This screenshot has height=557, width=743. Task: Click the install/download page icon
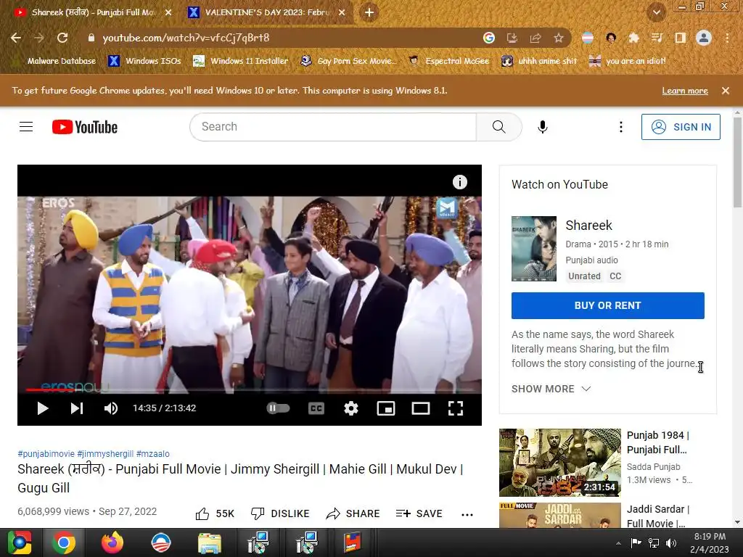512,38
